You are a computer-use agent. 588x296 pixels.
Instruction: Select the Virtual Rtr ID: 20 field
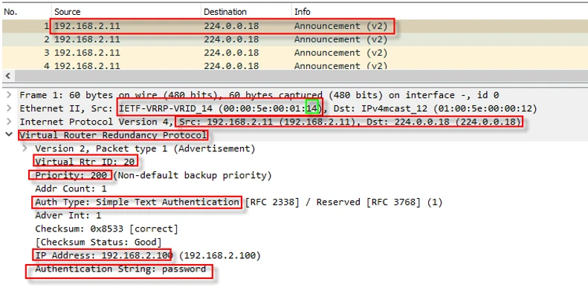[x=85, y=162]
